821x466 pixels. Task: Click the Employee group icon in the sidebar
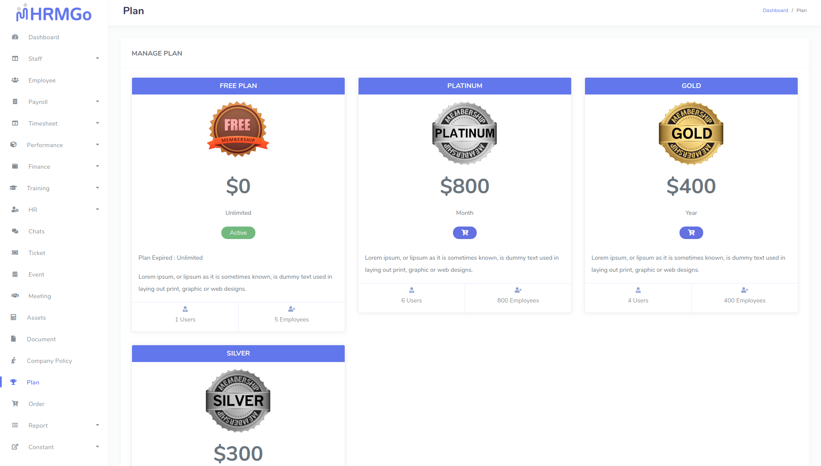(15, 80)
